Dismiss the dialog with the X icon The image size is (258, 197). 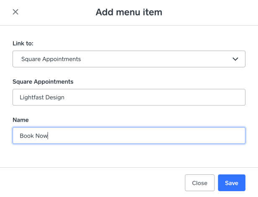click(15, 12)
